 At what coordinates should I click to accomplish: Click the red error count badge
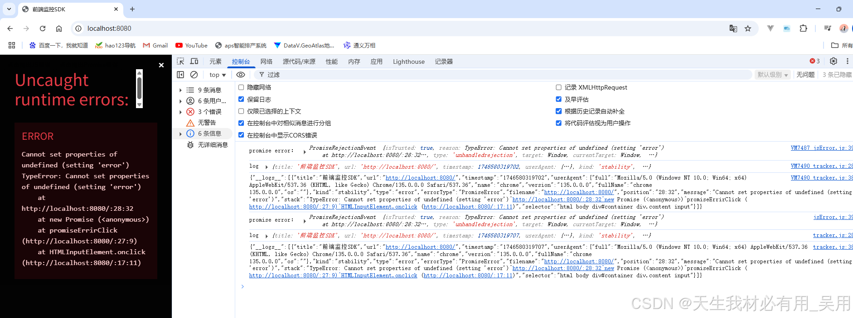click(815, 61)
